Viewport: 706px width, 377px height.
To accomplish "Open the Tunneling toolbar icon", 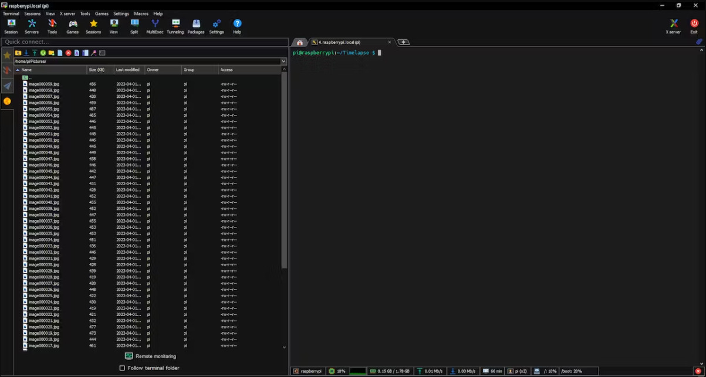I will pos(175,26).
